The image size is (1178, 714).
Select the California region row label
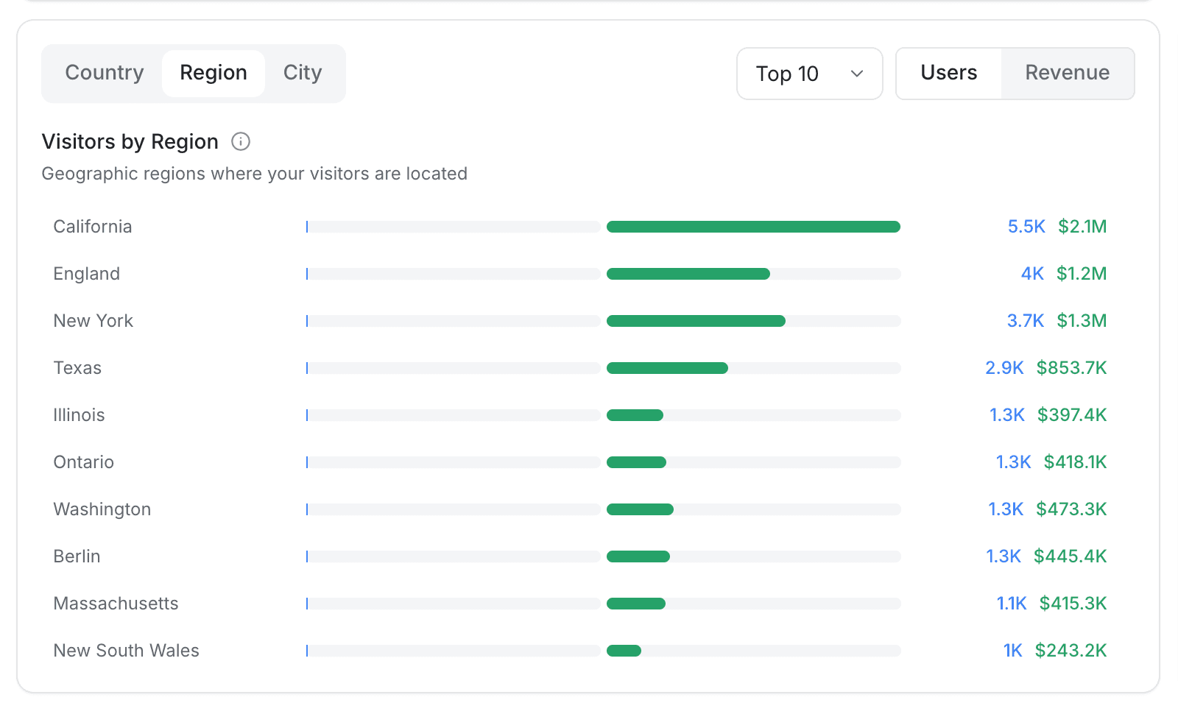tap(93, 227)
